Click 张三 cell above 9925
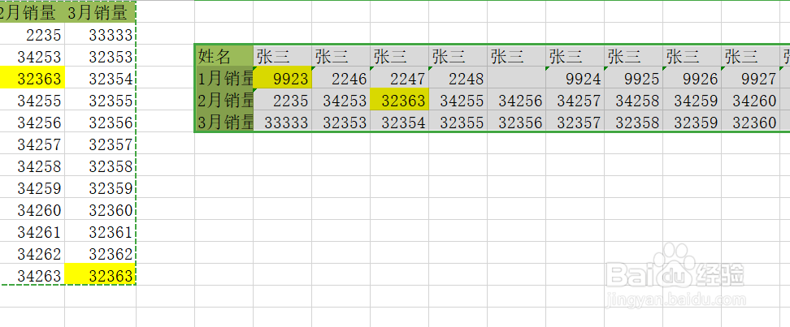 (x=633, y=56)
